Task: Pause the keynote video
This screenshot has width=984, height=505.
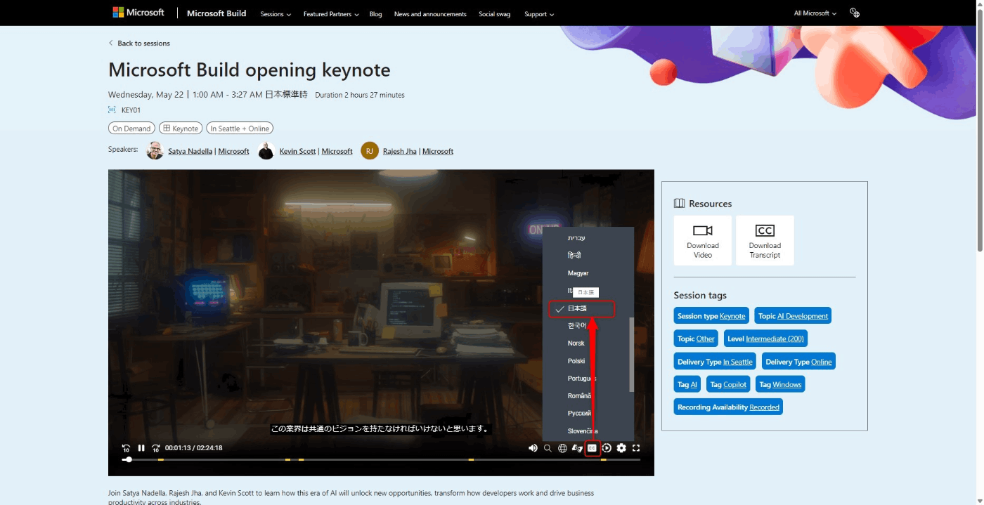Action: tap(141, 448)
